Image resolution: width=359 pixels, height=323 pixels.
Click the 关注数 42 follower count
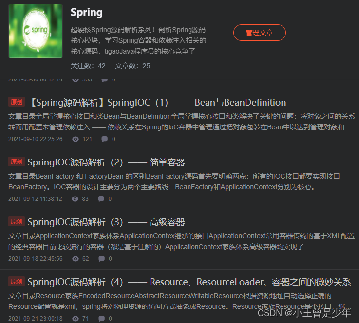(88, 66)
